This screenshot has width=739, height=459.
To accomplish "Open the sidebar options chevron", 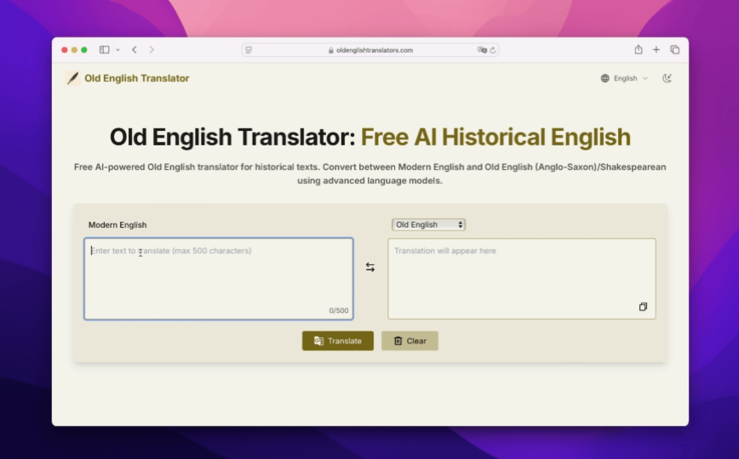I will tap(117, 50).
